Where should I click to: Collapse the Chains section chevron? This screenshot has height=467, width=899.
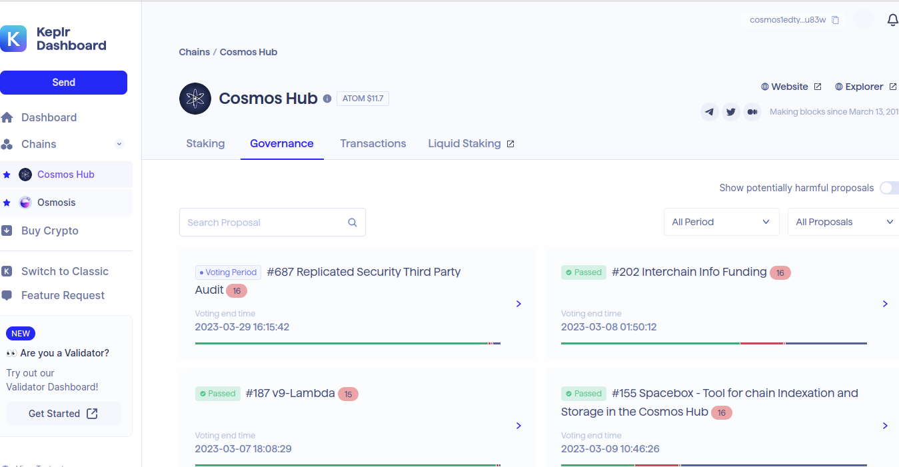tap(119, 144)
